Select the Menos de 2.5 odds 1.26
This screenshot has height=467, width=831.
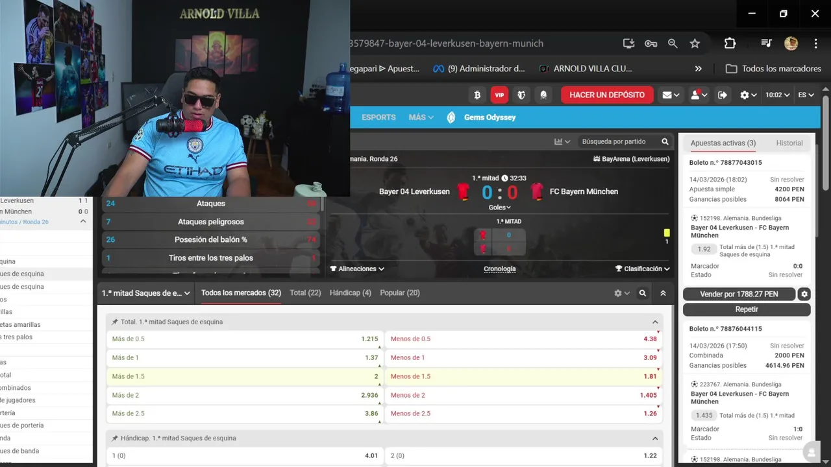point(524,414)
